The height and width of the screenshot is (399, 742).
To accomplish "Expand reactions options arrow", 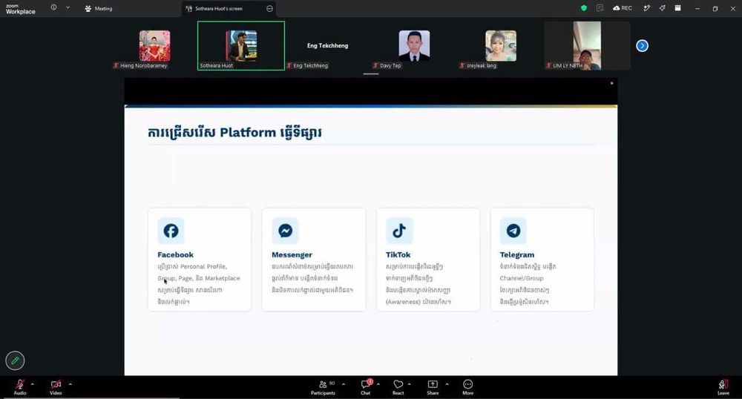I will [410, 384].
